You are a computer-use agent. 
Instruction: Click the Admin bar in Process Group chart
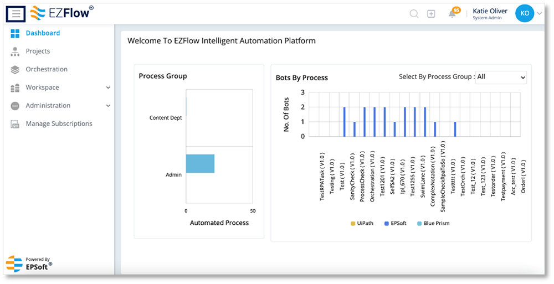tap(200, 163)
